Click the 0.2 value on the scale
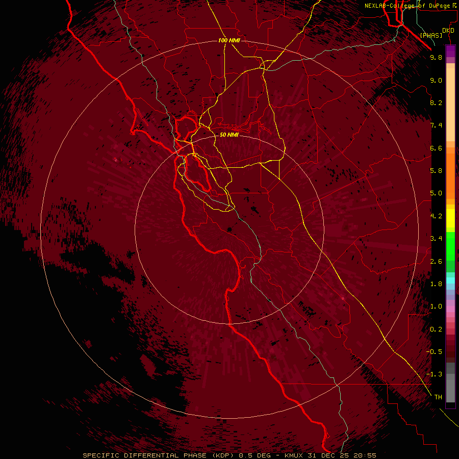The width and height of the screenshot is (459, 459). [x=436, y=329]
